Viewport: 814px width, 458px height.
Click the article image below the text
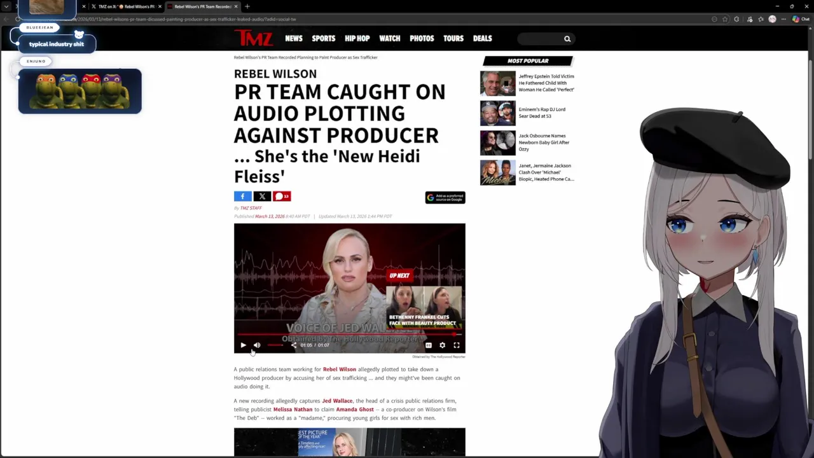pyautogui.click(x=349, y=442)
